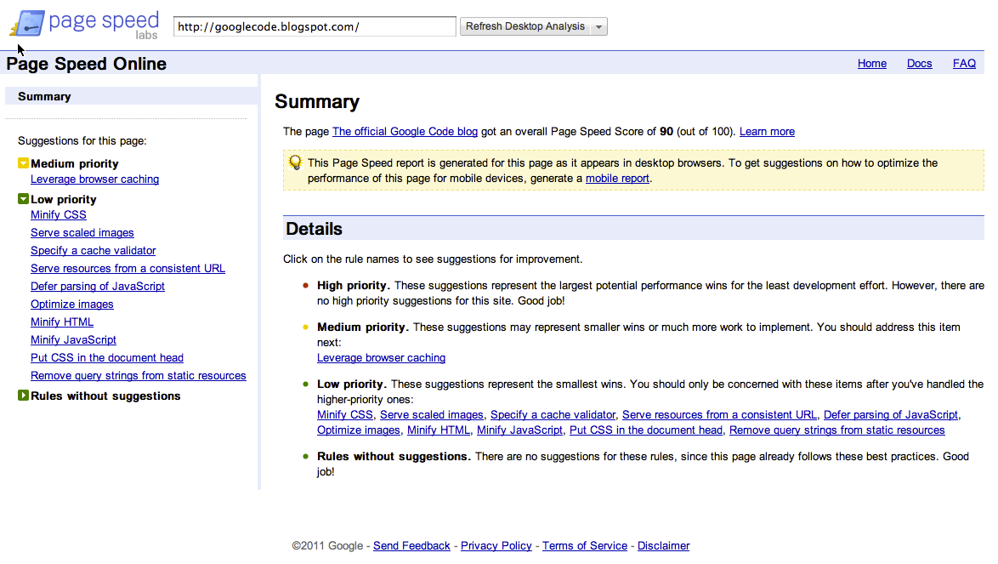Click the 'Suggestions for this page:' text

pyautogui.click(x=82, y=140)
